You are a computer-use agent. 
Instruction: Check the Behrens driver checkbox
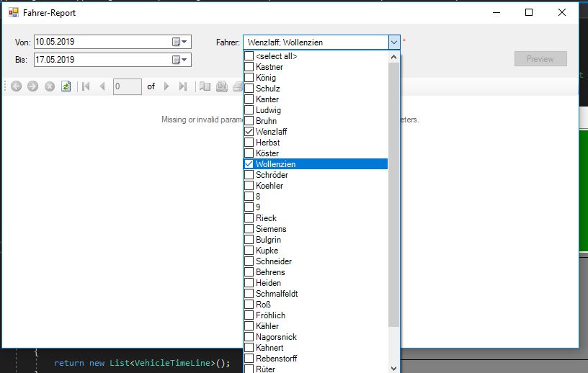click(x=249, y=272)
